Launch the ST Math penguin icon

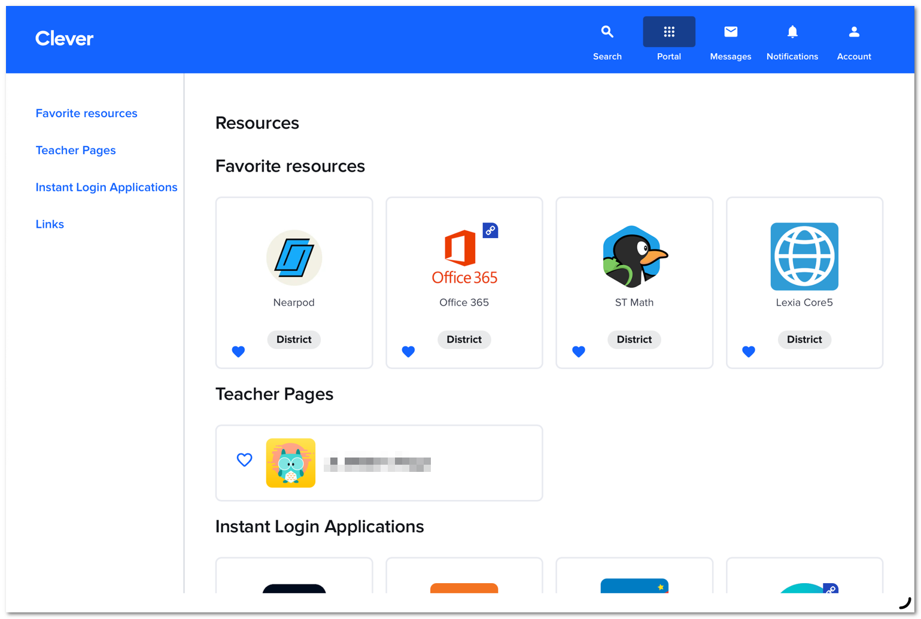634,257
